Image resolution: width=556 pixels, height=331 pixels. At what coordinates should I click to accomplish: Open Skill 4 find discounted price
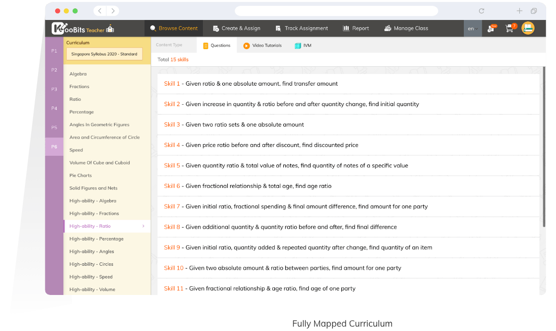[x=348, y=145]
